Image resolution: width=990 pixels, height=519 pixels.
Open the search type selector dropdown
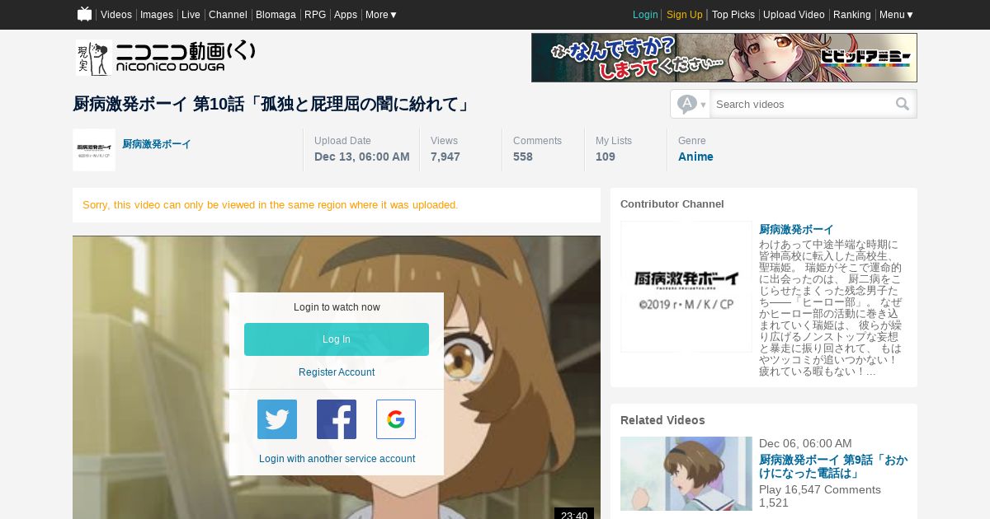tap(691, 104)
